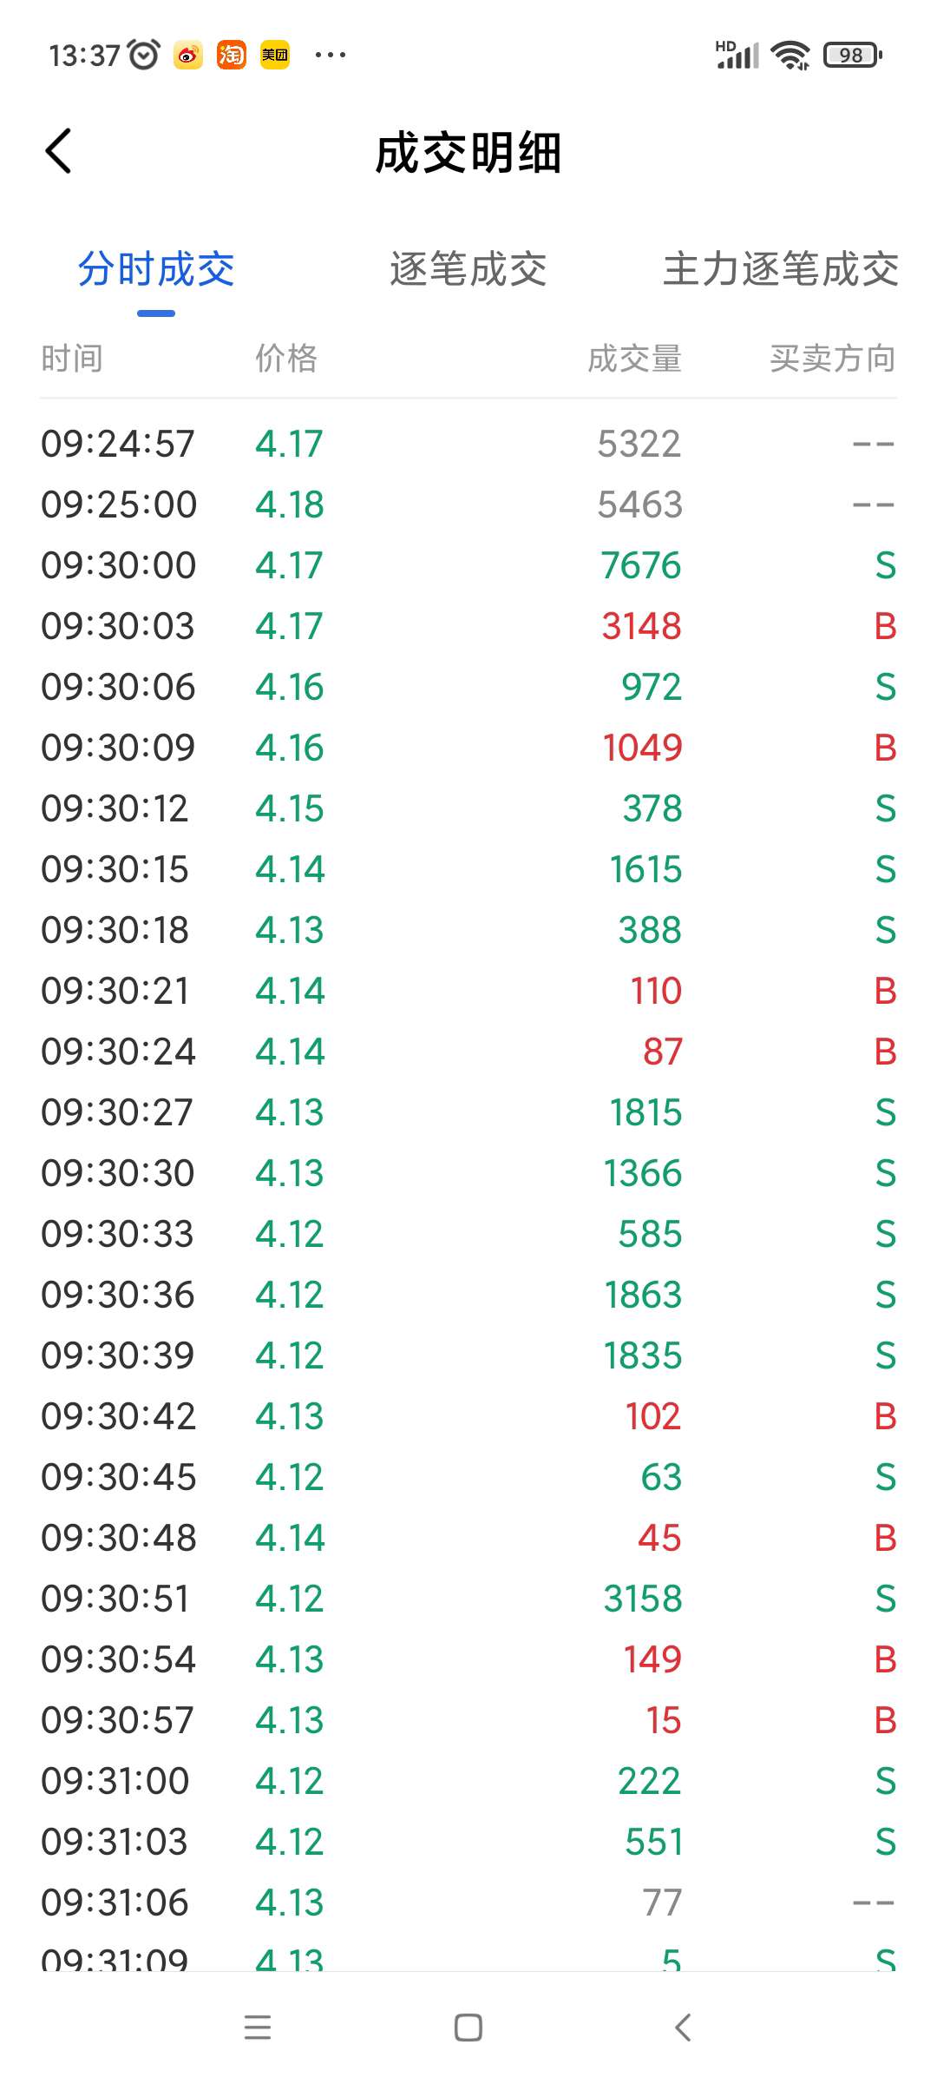Tap the Taobao notification icon
The image size is (937, 2084).
click(x=232, y=55)
